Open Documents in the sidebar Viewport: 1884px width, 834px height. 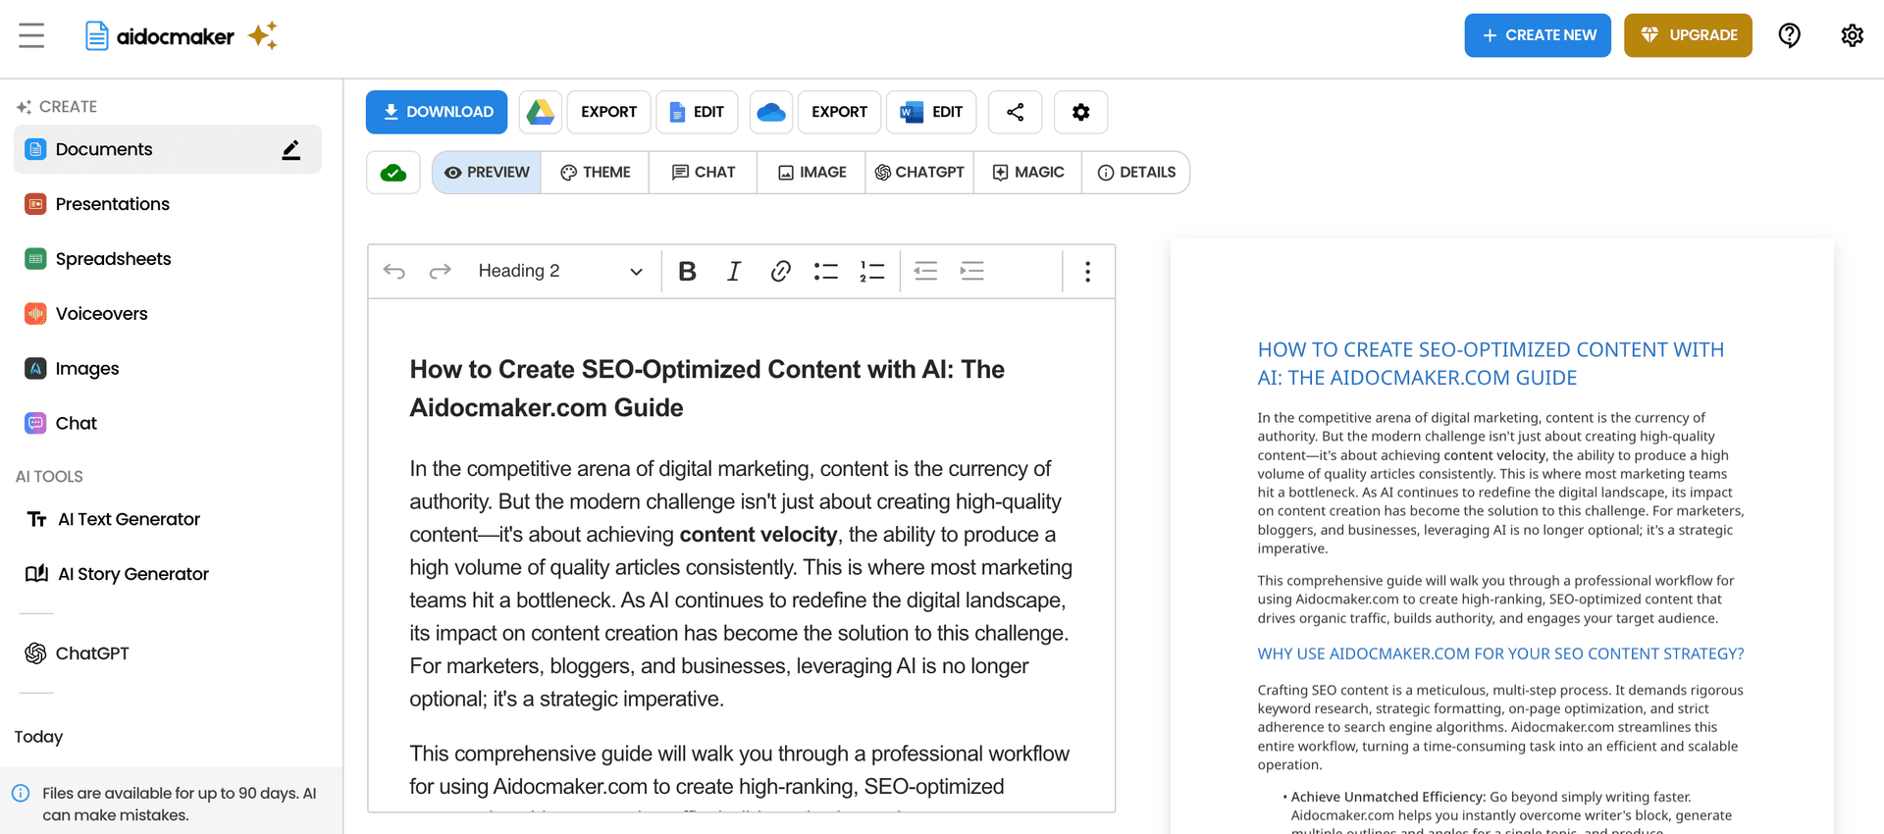pyautogui.click(x=168, y=149)
